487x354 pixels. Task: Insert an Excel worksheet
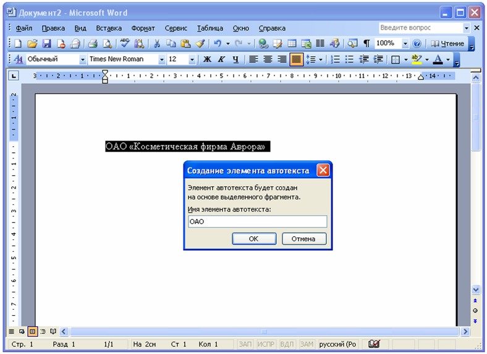click(306, 43)
